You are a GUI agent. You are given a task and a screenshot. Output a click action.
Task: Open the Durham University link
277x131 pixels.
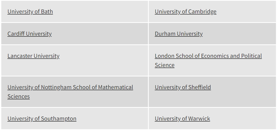[x=179, y=34]
